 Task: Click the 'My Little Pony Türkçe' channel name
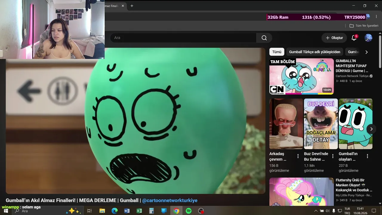354,195
